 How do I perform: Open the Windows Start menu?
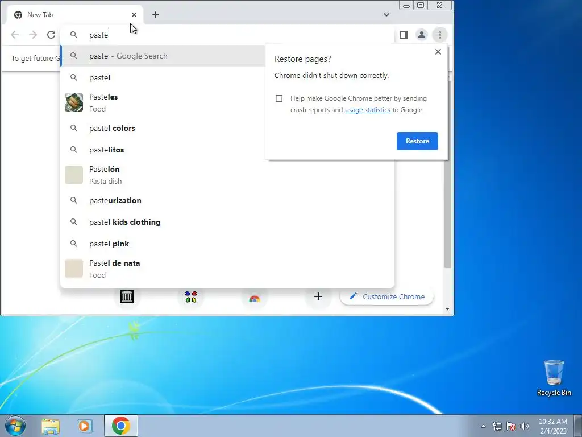(x=15, y=426)
